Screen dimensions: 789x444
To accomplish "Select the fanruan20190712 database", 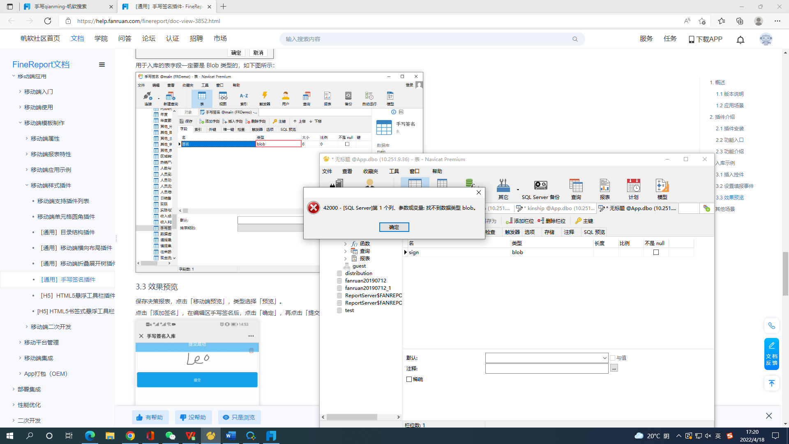I will coord(365,281).
